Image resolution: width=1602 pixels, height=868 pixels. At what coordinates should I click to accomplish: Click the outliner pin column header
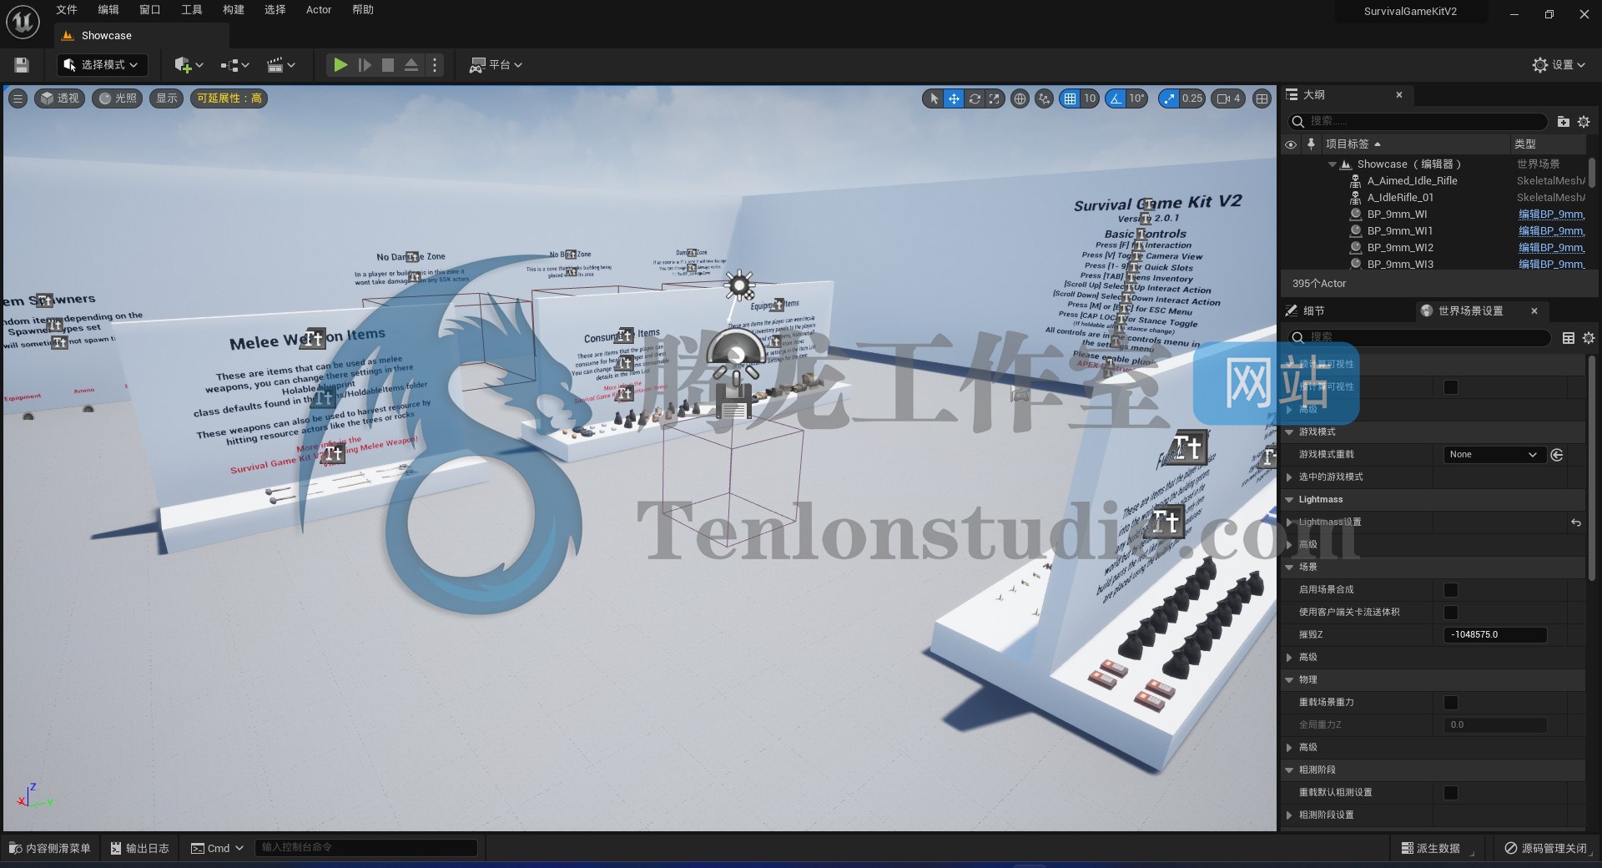pos(1311,144)
